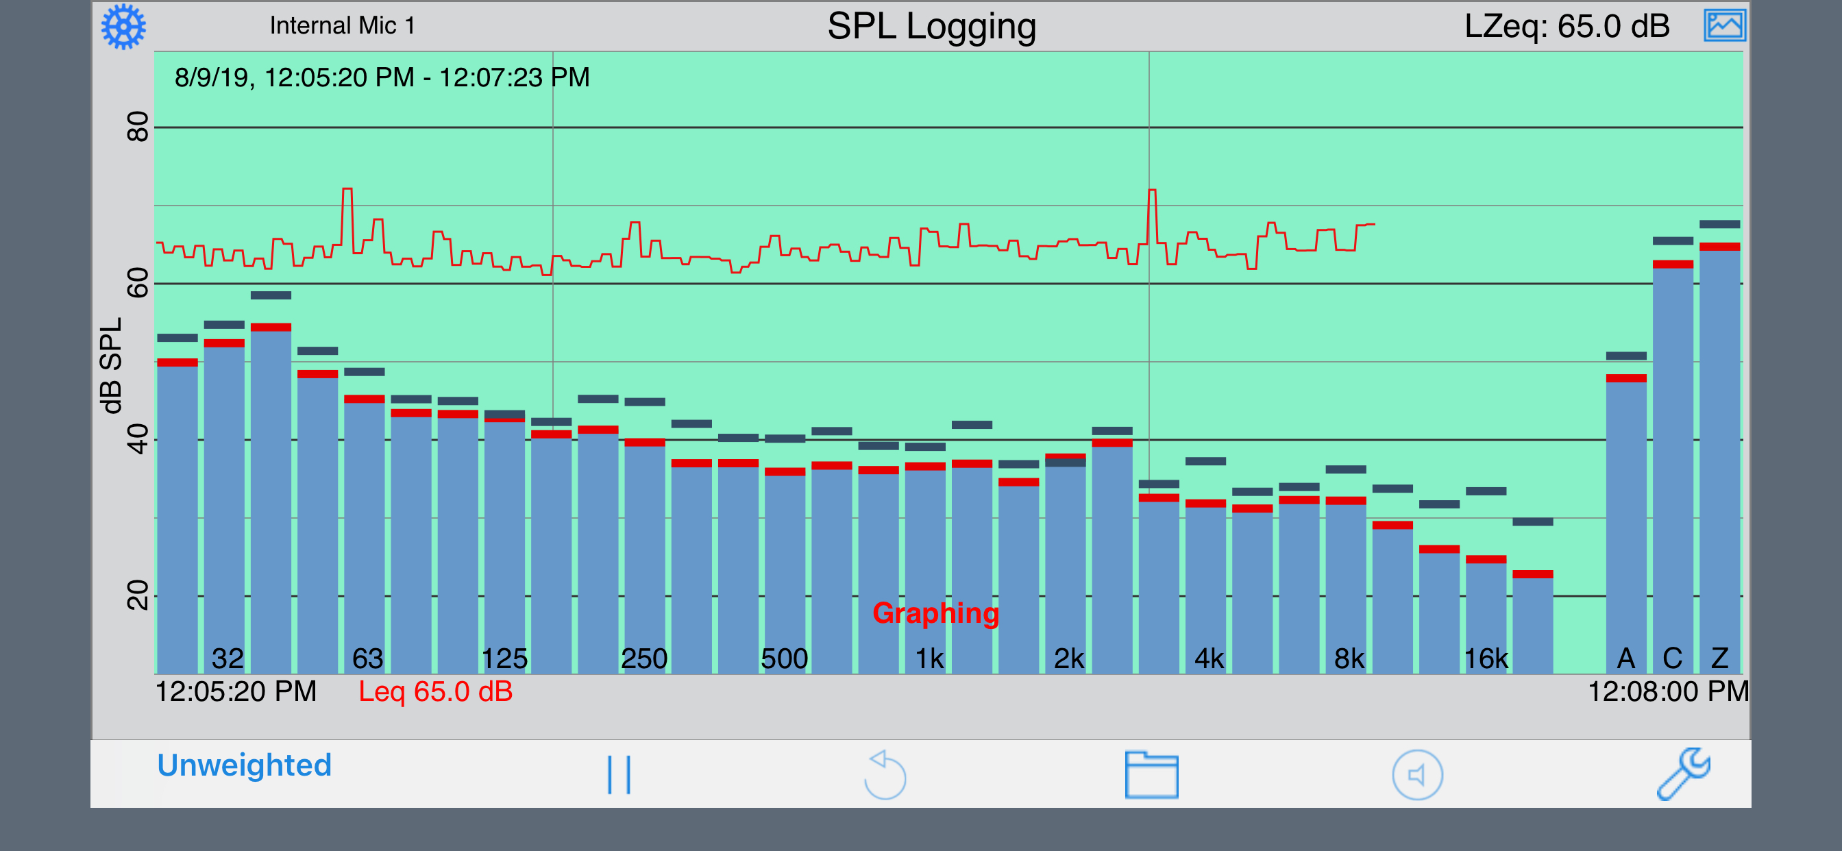Image resolution: width=1842 pixels, height=851 pixels.
Task: Click the 500 Hz band label
Action: click(x=784, y=658)
